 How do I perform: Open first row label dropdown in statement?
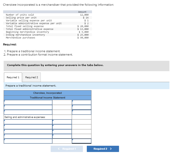click(28, 102)
